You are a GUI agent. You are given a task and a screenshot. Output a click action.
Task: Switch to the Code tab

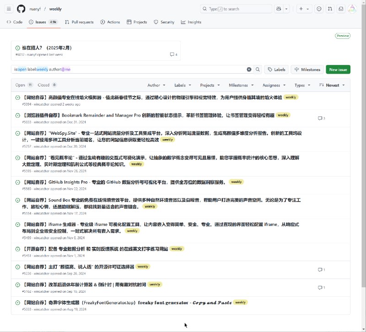15,22
